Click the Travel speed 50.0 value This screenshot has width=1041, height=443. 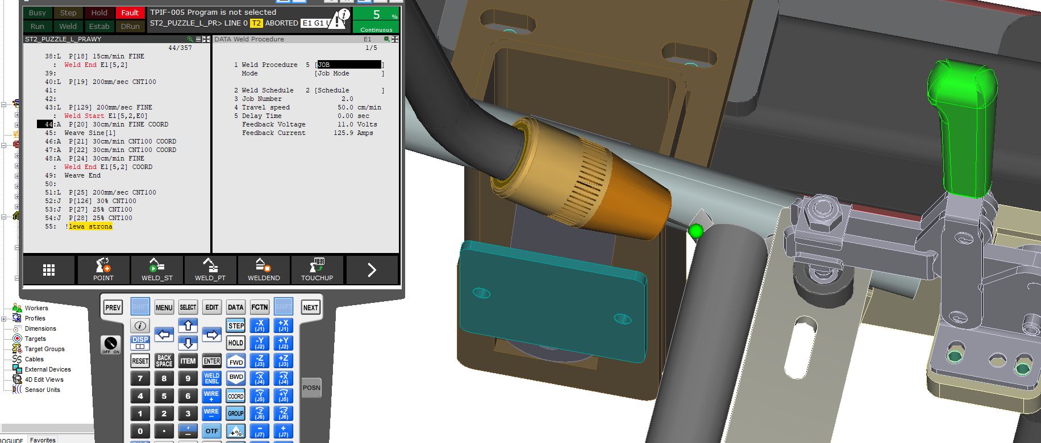point(345,107)
